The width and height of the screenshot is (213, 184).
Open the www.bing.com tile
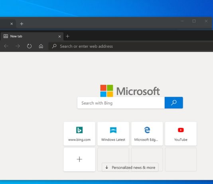(79, 134)
